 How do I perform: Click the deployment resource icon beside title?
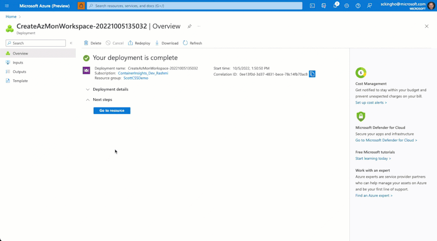(x=10, y=28)
